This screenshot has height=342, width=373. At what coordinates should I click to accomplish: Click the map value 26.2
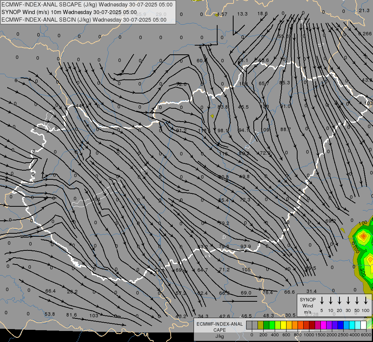(x=72, y=292)
